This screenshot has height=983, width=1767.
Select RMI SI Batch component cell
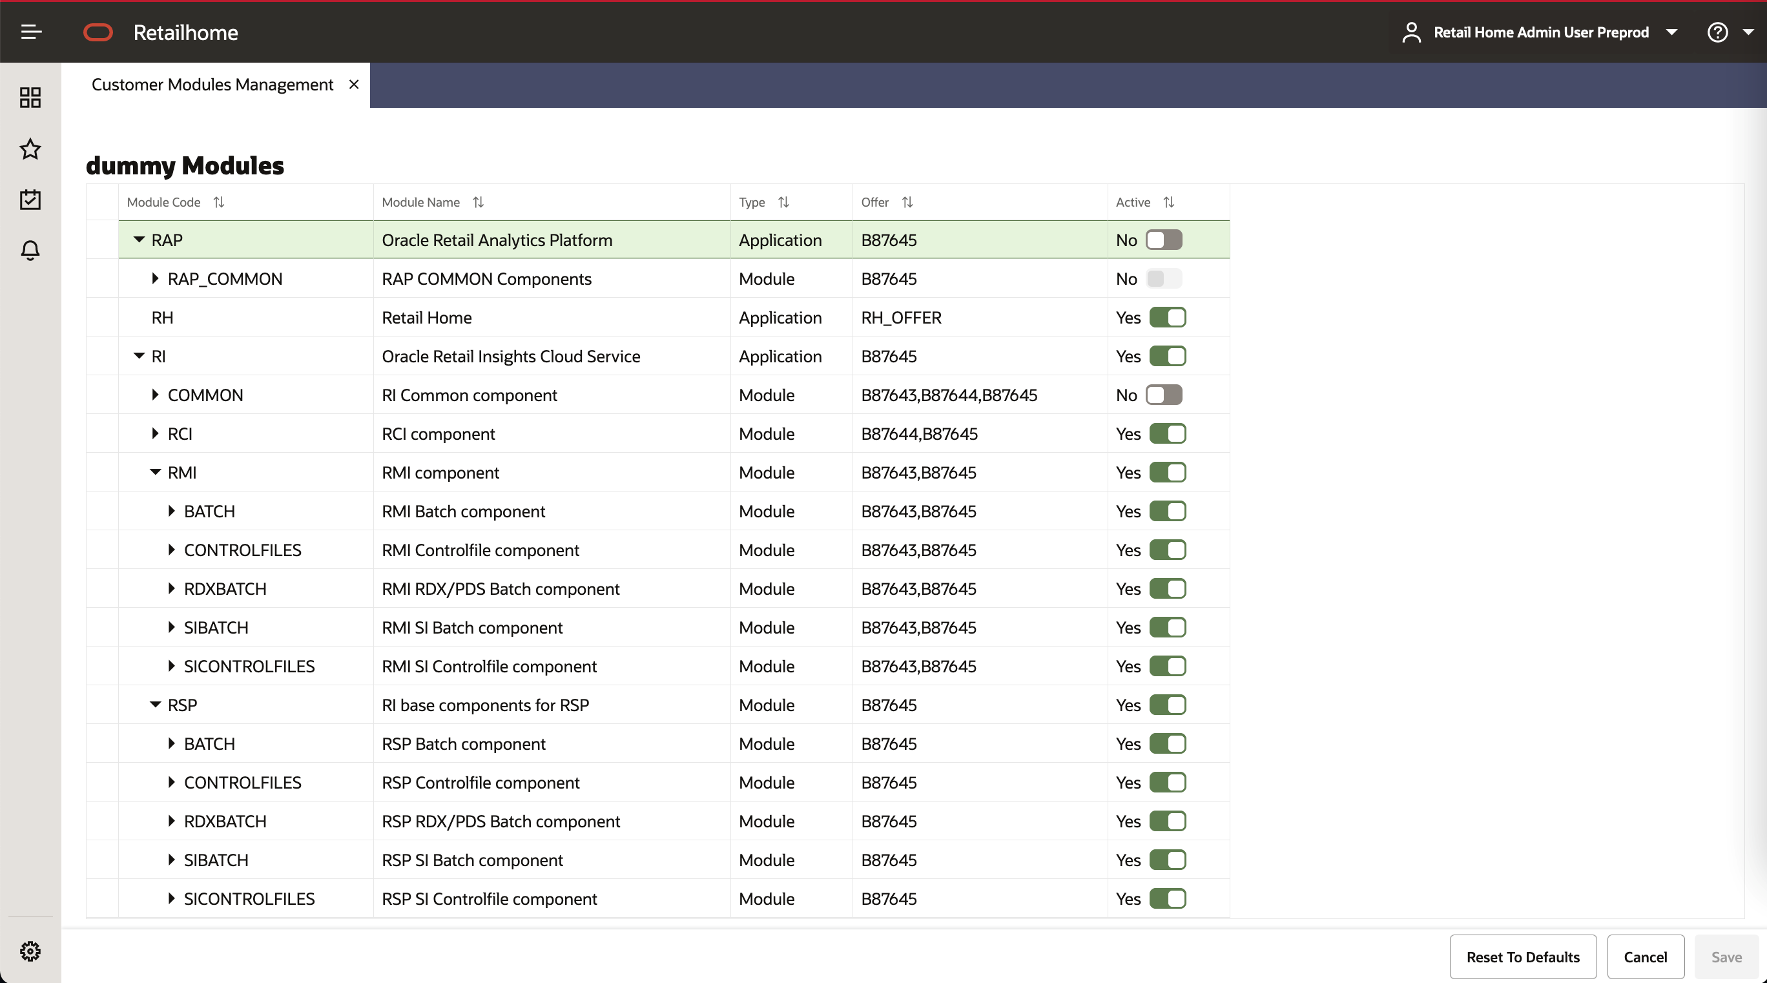tap(552, 628)
